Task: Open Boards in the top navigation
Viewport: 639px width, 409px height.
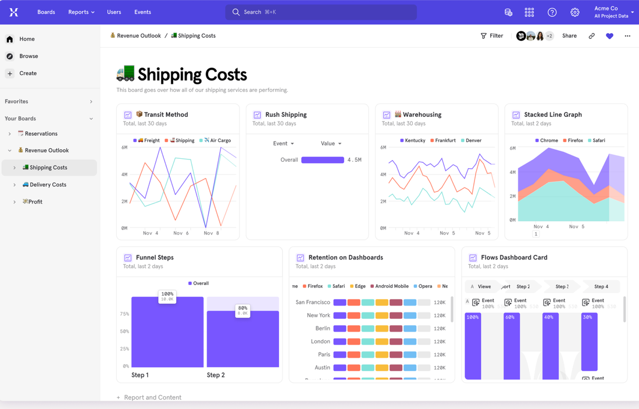Action: point(46,12)
